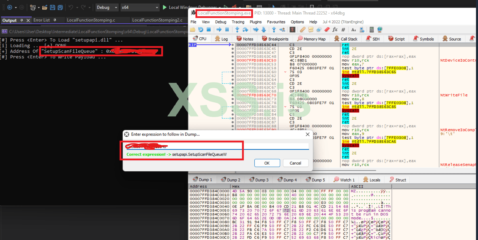Click Visual Studio Undo icon

(71, 7)
